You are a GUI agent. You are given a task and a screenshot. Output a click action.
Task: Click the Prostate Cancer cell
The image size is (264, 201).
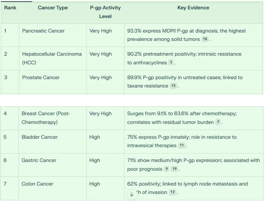[41, 77]
